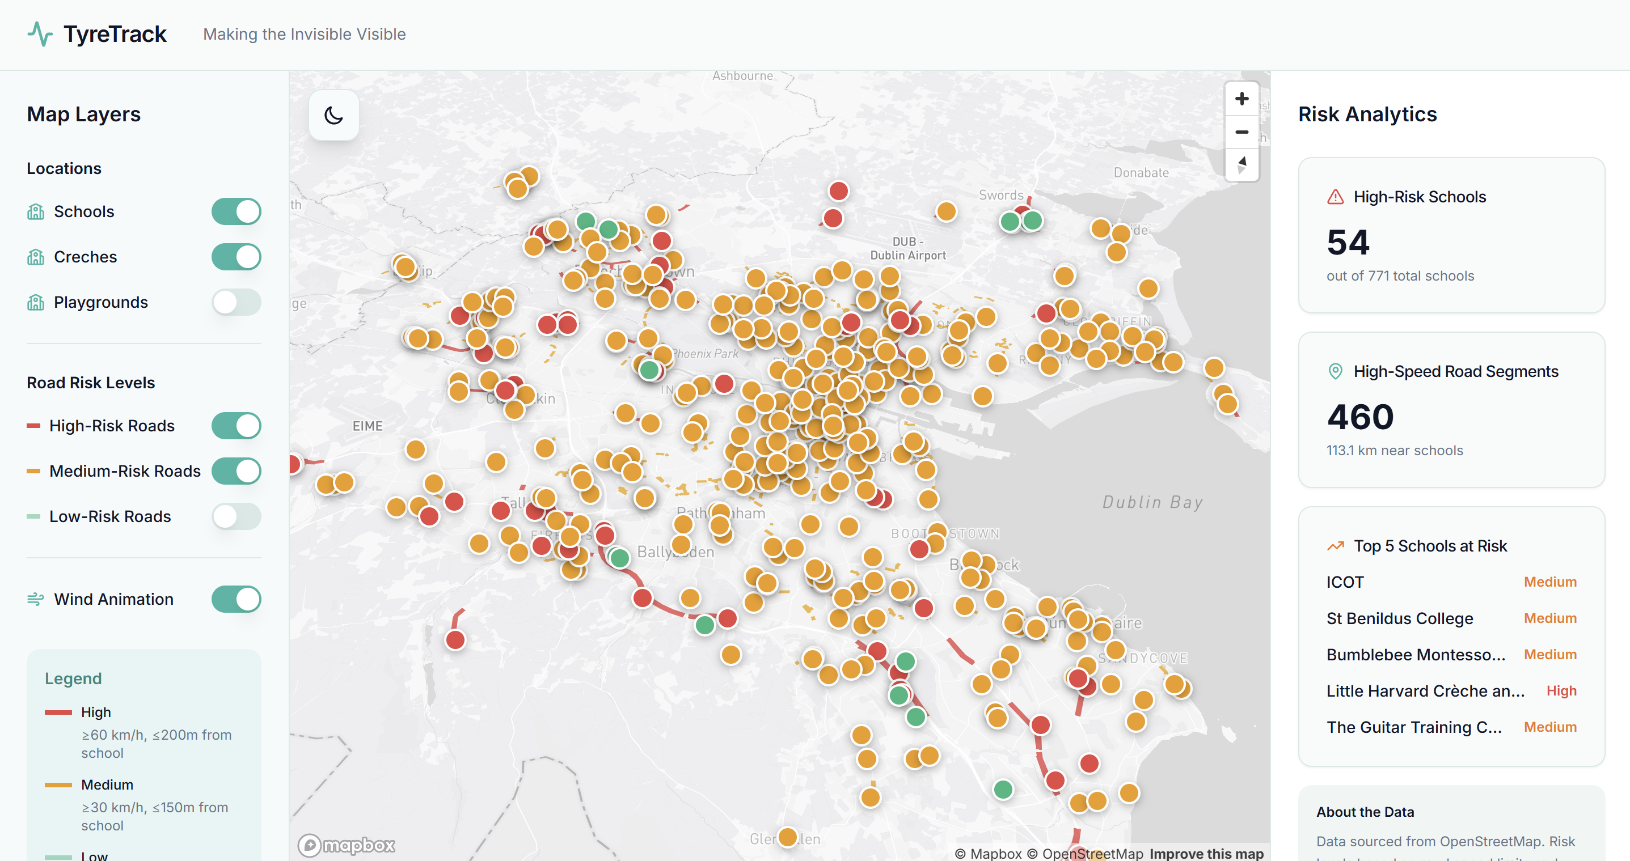
Task: Reset map bearing with compass icon
Action: 1241,165
